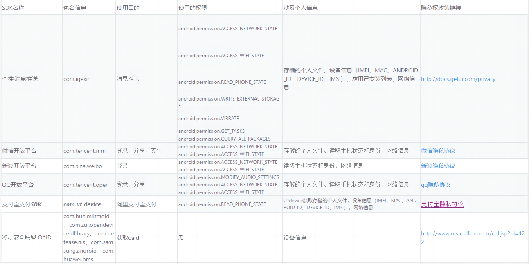The height and width of the screenshot is (264, 529).
Task: Click personal info text in 微信开放平台 row
Action: 347,151
